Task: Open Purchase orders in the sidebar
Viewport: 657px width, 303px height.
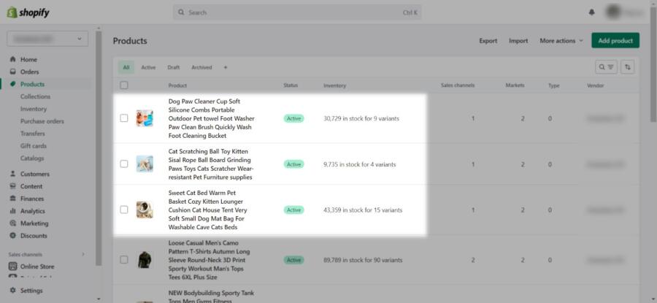Action: click(x=42, y=121)
